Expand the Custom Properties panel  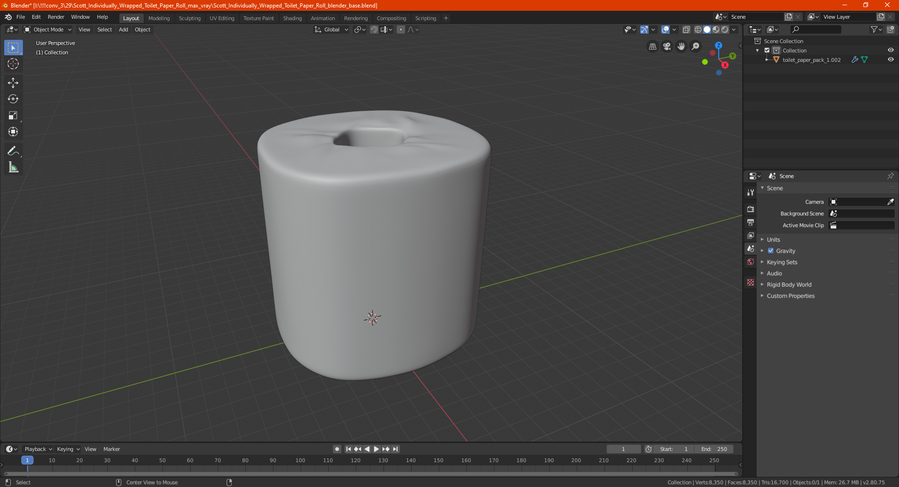coord(790,296)
